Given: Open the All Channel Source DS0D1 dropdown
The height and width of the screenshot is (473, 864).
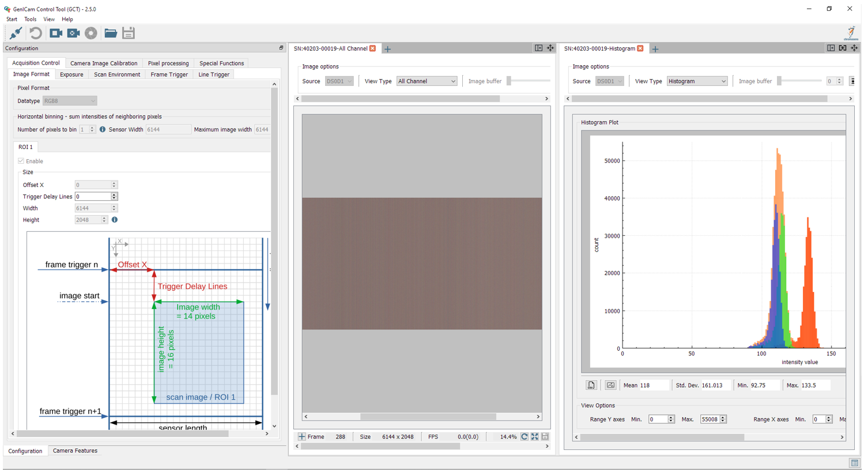Looking at the screenshot, I should [x=339, y=81].
